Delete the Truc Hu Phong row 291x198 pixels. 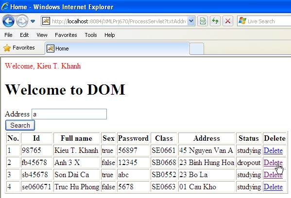pyautogui.click(x=273, y=187)
